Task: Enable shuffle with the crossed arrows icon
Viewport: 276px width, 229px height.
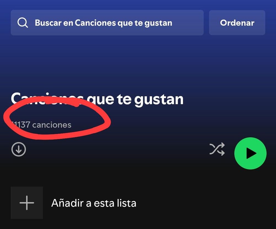Action: click(217, 149)
